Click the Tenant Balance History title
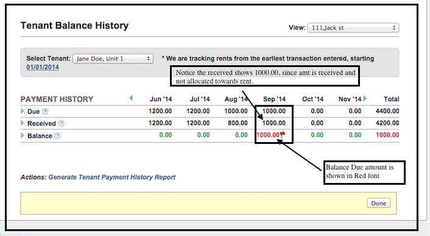The width and height of the screenshot is (430, 236). point(74,26)
